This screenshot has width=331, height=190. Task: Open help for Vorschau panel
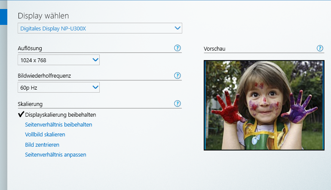320,48
